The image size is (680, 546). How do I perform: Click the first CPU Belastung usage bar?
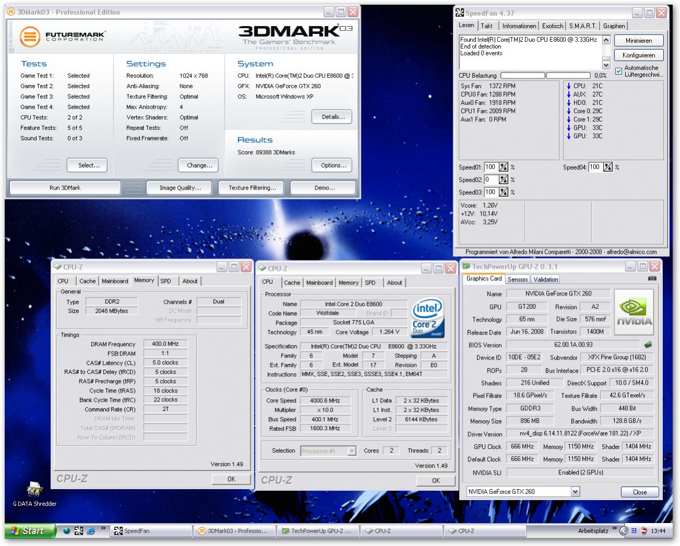523,75
